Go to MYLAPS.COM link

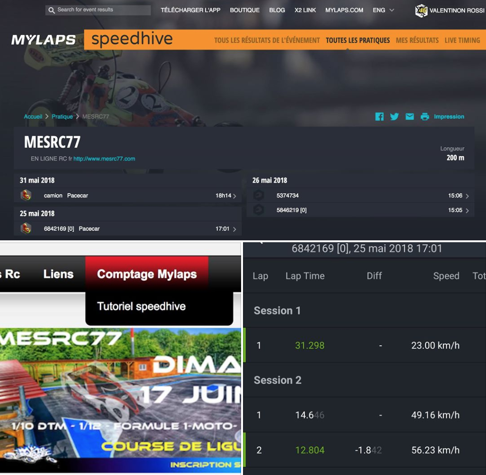(x=344, y=10)
